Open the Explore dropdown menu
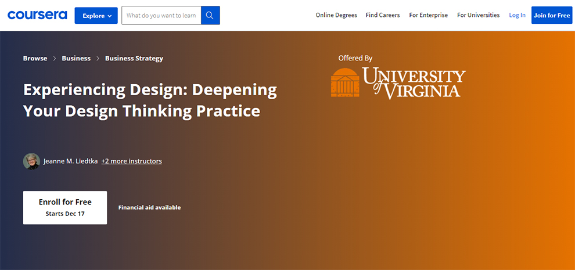 (x=96, y=16)
